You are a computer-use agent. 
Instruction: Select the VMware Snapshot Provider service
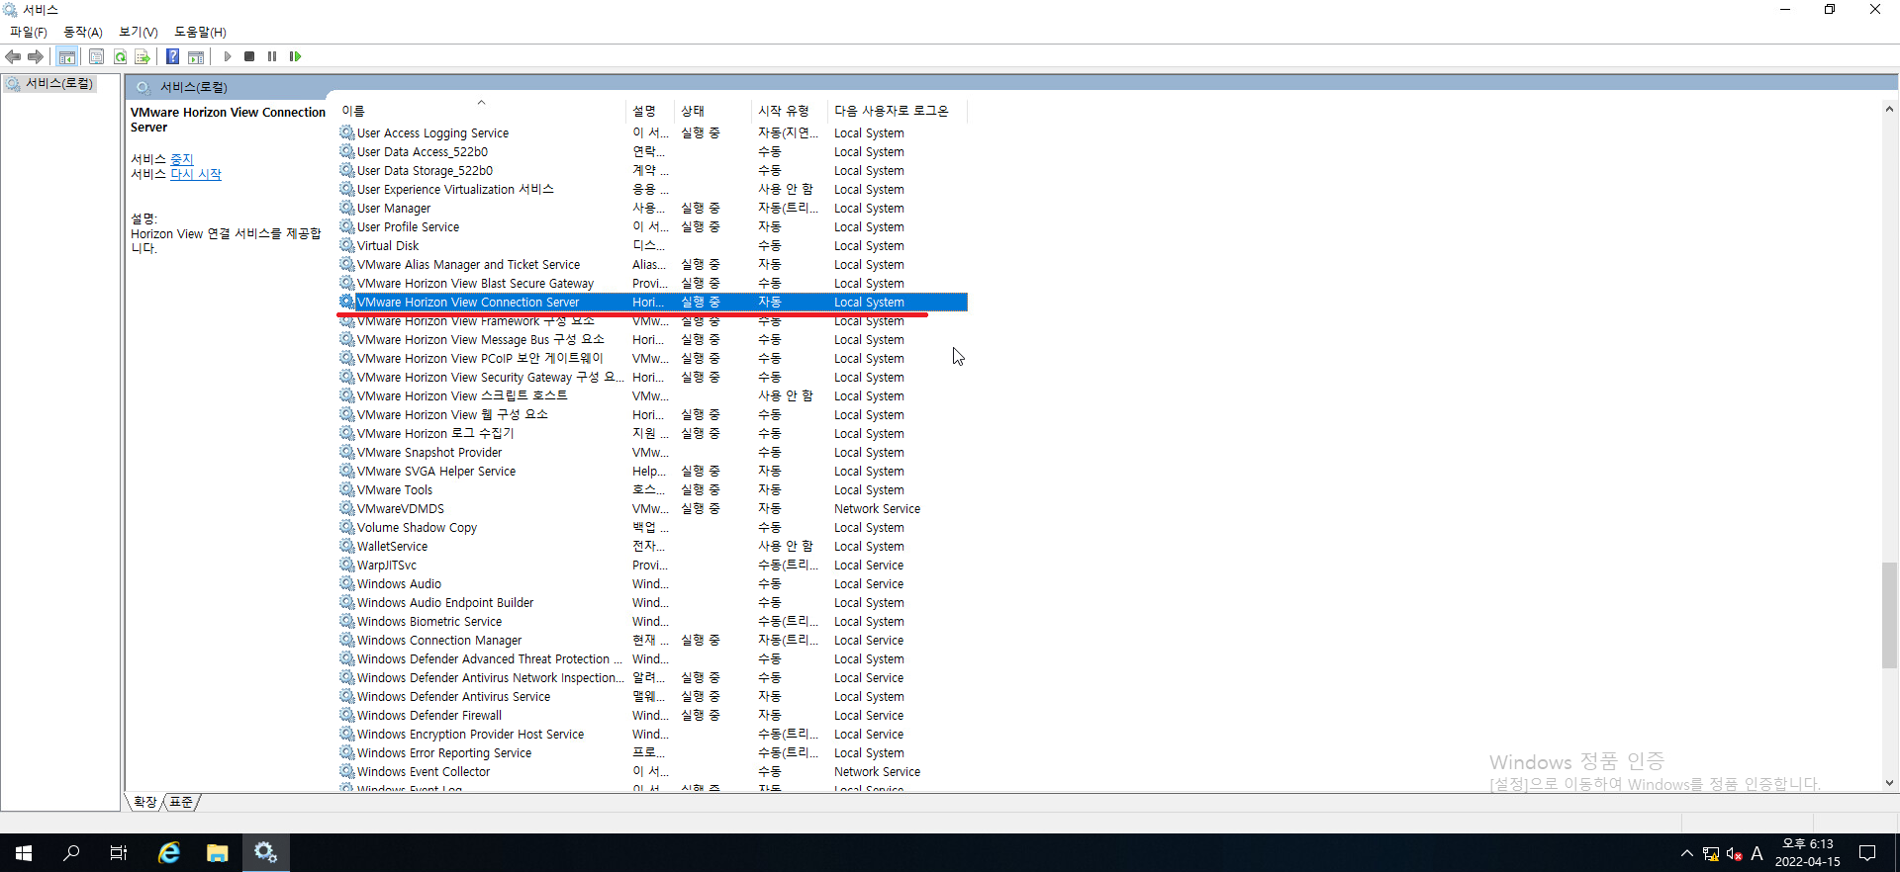pyautogui.click(x=652, y=453)
